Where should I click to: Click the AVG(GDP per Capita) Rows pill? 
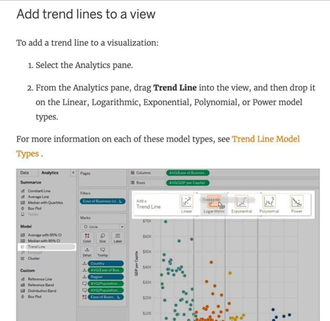pyautogui.click(x=188, y=183)
